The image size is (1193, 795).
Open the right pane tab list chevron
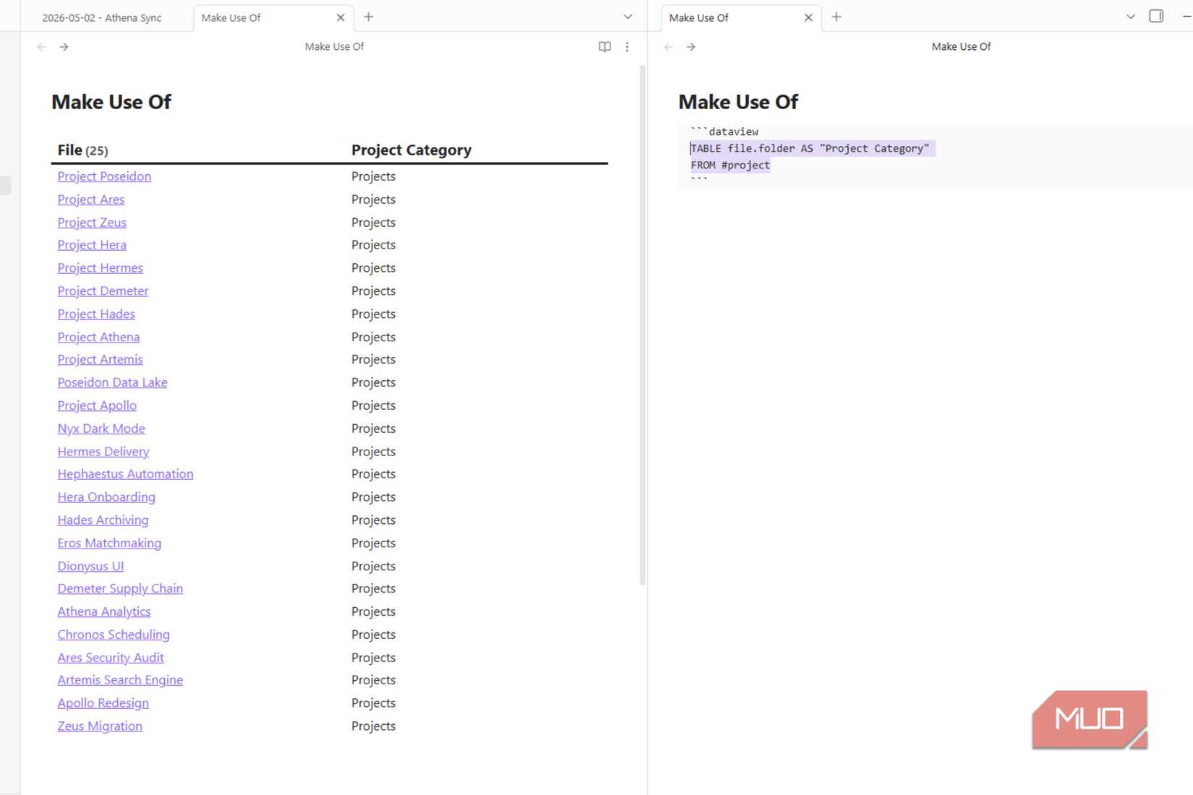point(1131,17)
